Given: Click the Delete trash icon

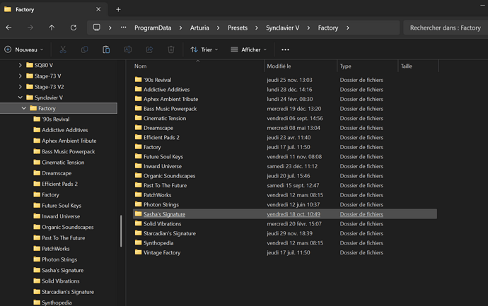Looking at the screenshot, I should pos(171,49).
